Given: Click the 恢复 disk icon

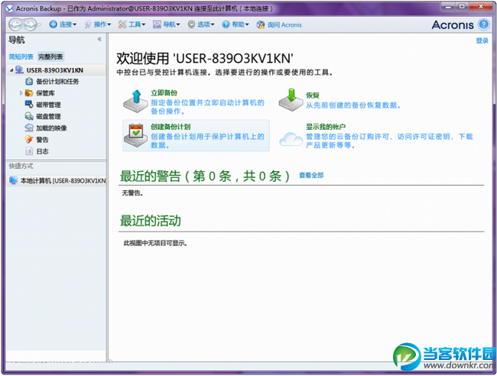Looking at the screenshot, I should [291, 99].
